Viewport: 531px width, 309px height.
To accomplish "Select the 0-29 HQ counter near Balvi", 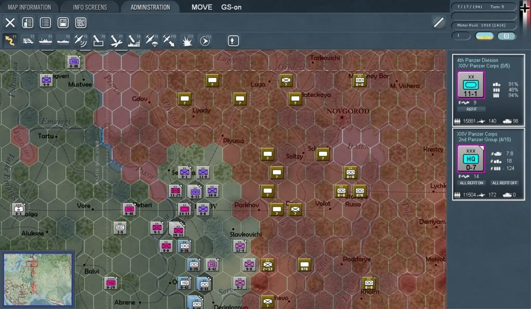I will pyautogui.click(x=111, y=283).
